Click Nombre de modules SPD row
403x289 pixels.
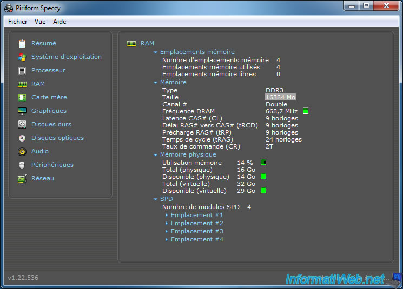pos(207,207)
